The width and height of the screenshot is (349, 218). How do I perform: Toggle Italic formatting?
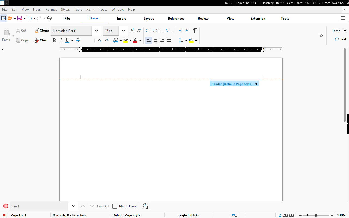pyautogui.click(x=61, y=41)
